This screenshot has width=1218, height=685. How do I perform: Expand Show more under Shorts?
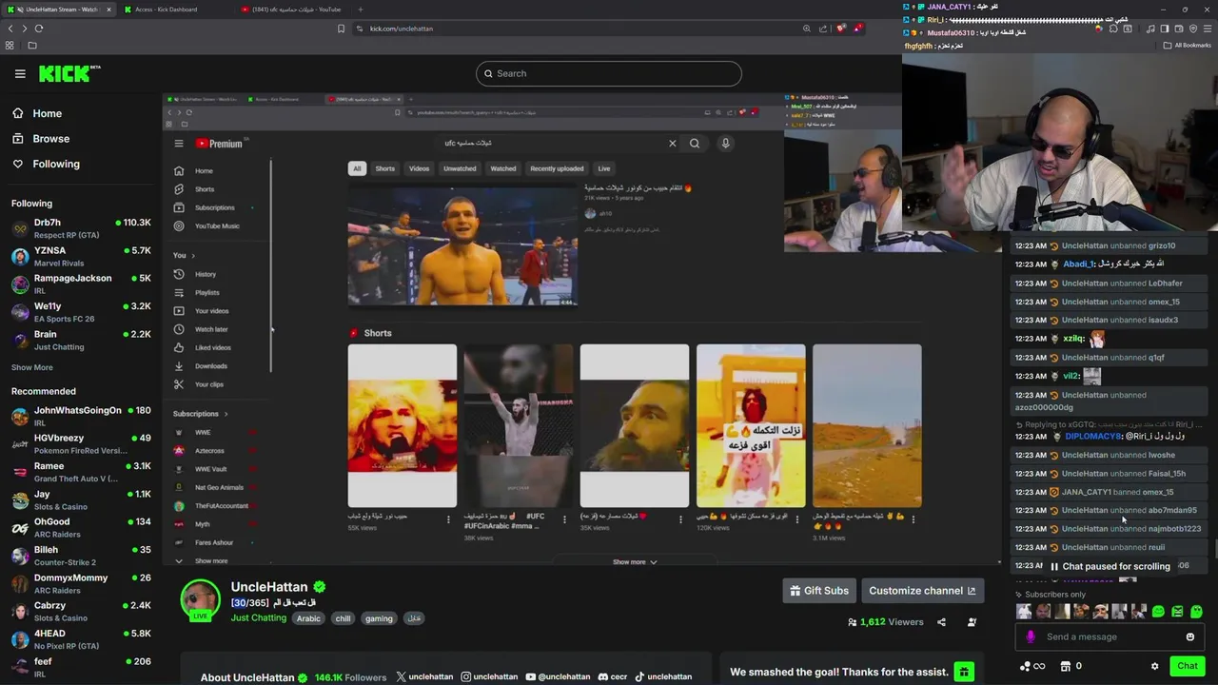pyautogui.click(x=634, y=562)
